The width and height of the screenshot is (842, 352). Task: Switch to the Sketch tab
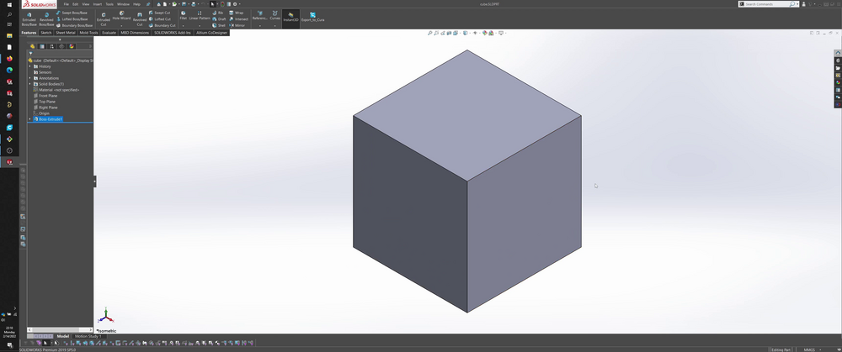click(45, 33)
